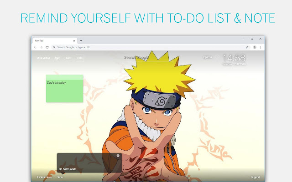Screen dimensions: 292x182
Task: Close the New Tab tab
Action: (74, 40)
